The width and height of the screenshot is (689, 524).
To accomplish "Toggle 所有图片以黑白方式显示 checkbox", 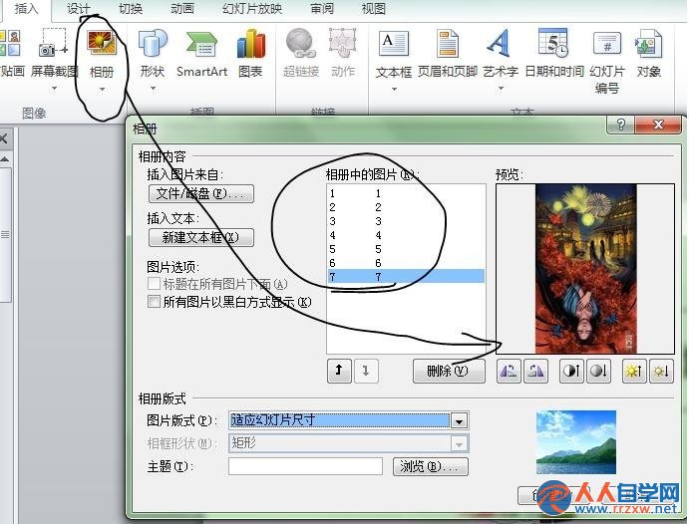I will tap(154, 302).
